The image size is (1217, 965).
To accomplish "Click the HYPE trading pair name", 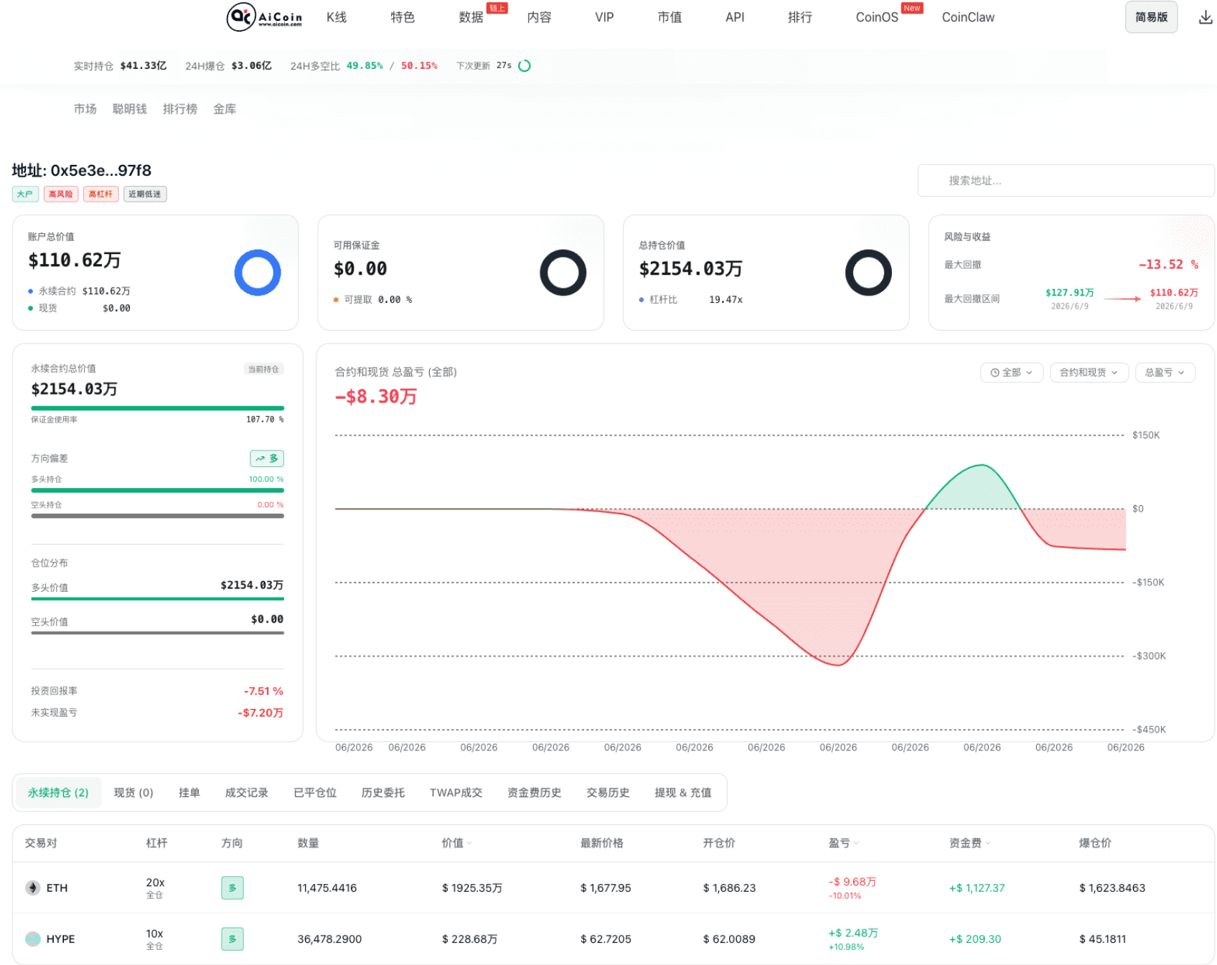I will [61, 939].
